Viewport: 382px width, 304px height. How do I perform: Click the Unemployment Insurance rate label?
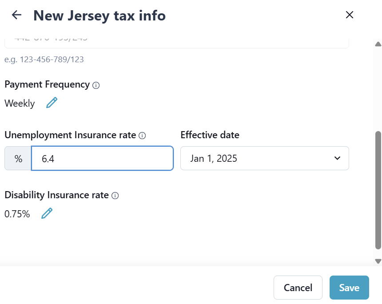[x=70, y=135]
